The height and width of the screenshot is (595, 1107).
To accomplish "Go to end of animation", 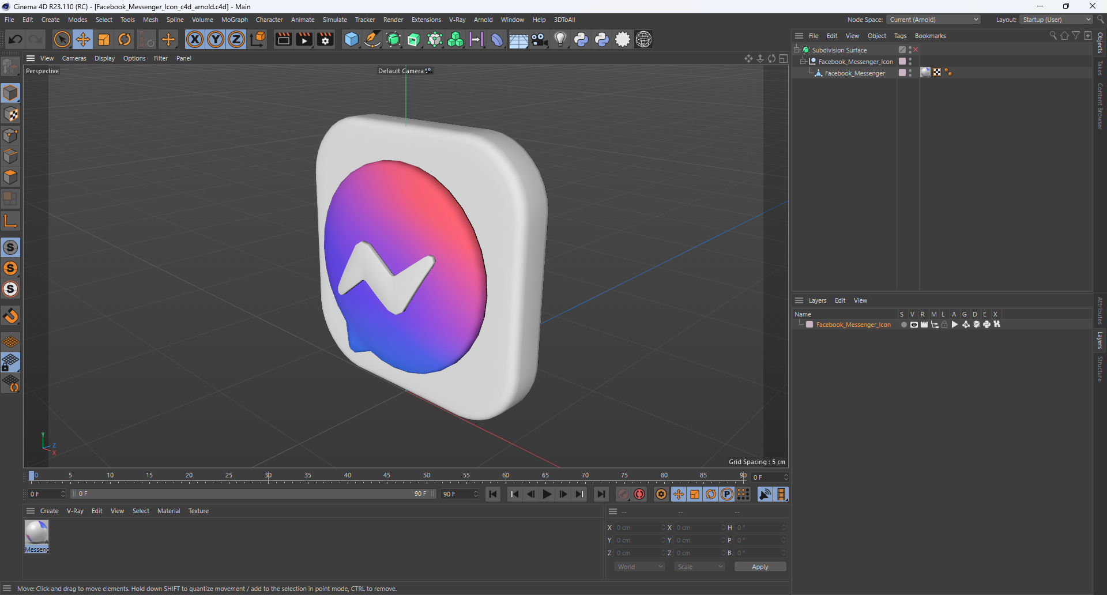I will pyautogui.click(x=601, y=494).
